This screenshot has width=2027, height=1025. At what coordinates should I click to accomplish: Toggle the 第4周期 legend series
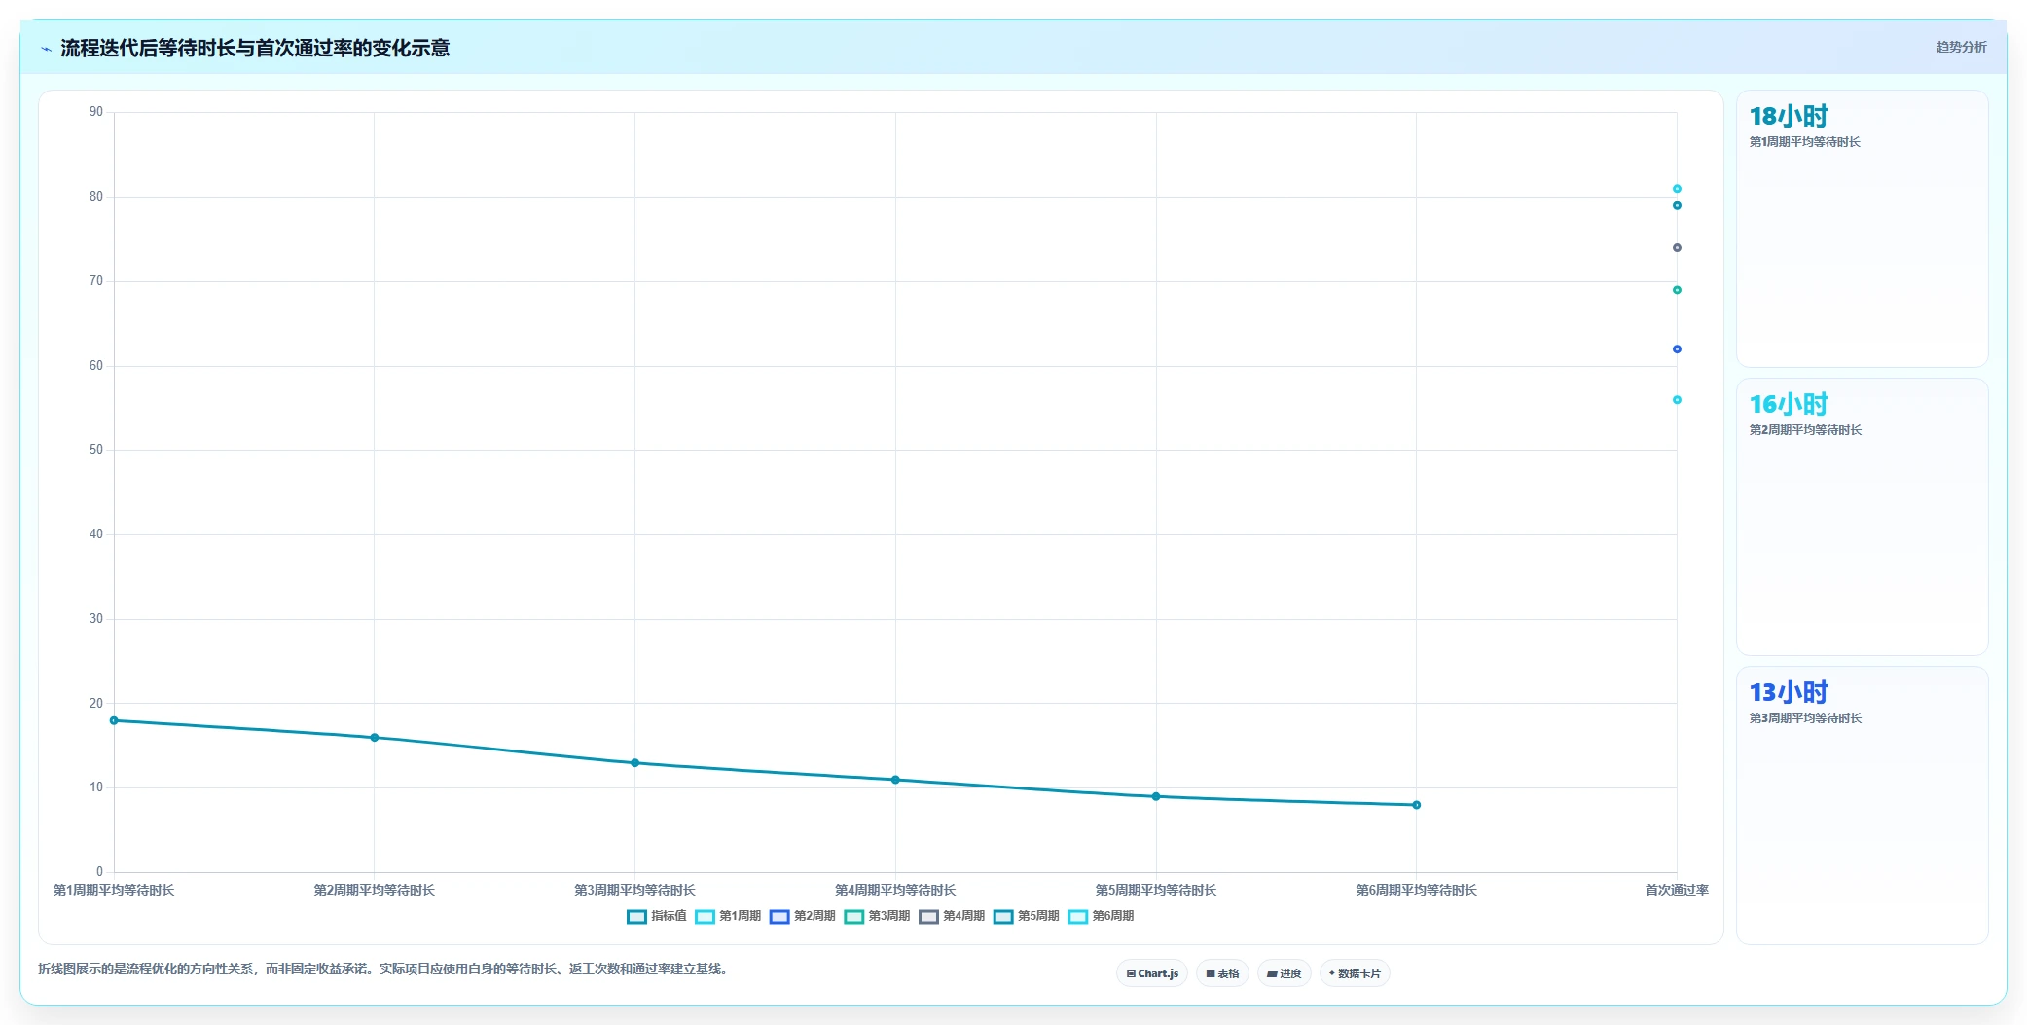pyautogui.click(x=952, y=916)
